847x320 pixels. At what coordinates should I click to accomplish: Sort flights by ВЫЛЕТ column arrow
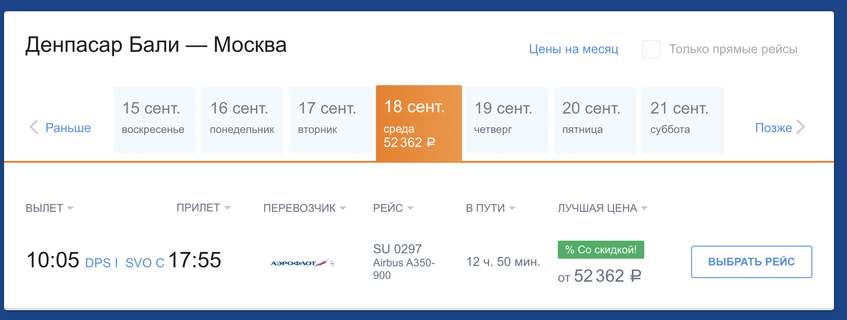click(x=70, y=208)
